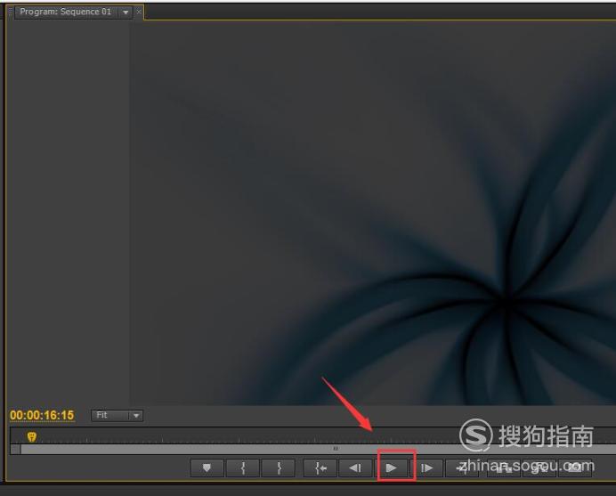Image resolution: width=616 pixels, height=496 pixels.
Task: Click the Mark In button
Action: pyautogui.click(x=243, y=468)
